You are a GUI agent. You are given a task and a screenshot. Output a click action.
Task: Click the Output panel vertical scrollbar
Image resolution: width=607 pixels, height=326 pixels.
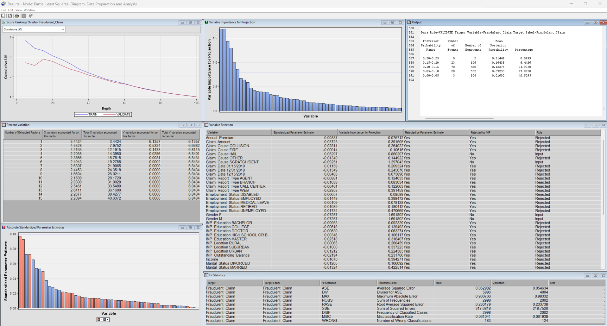click(604, 109)
